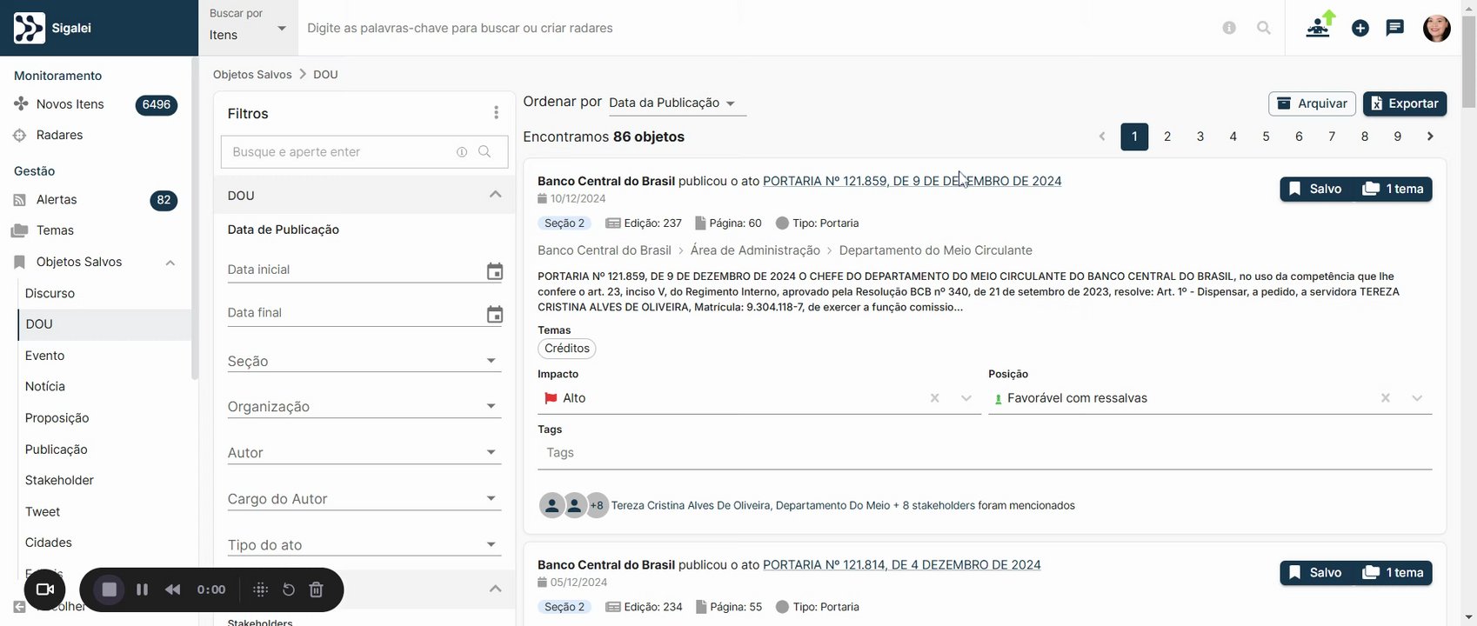The height and width of the screenshot is (626, 1477).
Task: Open the upgrade icon with green arrow
Action: click(x=1320, y=25)
